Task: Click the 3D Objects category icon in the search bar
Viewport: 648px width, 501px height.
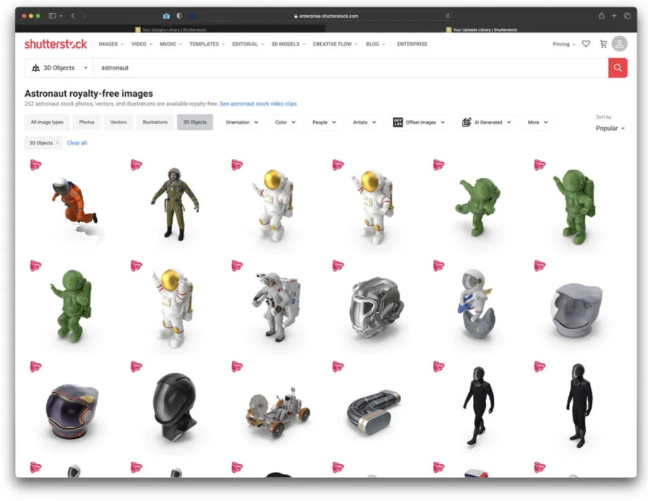Action: pyautogui.click(x=35, y=67)
